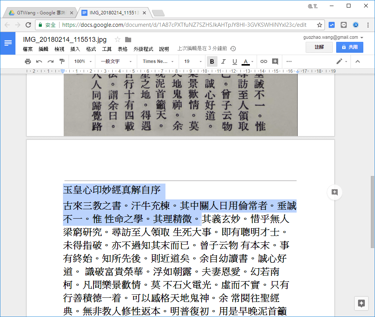
Task: Open the text color picker A
Action: pyautogui.click(x=245, y=61)
